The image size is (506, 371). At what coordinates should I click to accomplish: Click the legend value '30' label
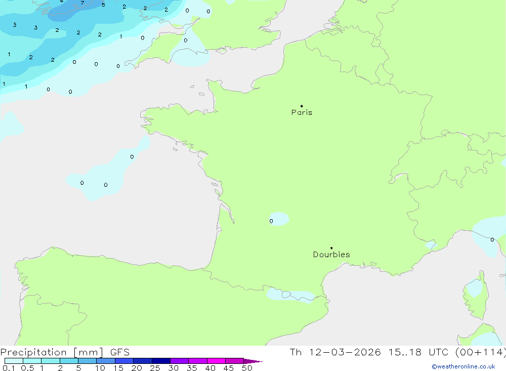pos(174,368)
